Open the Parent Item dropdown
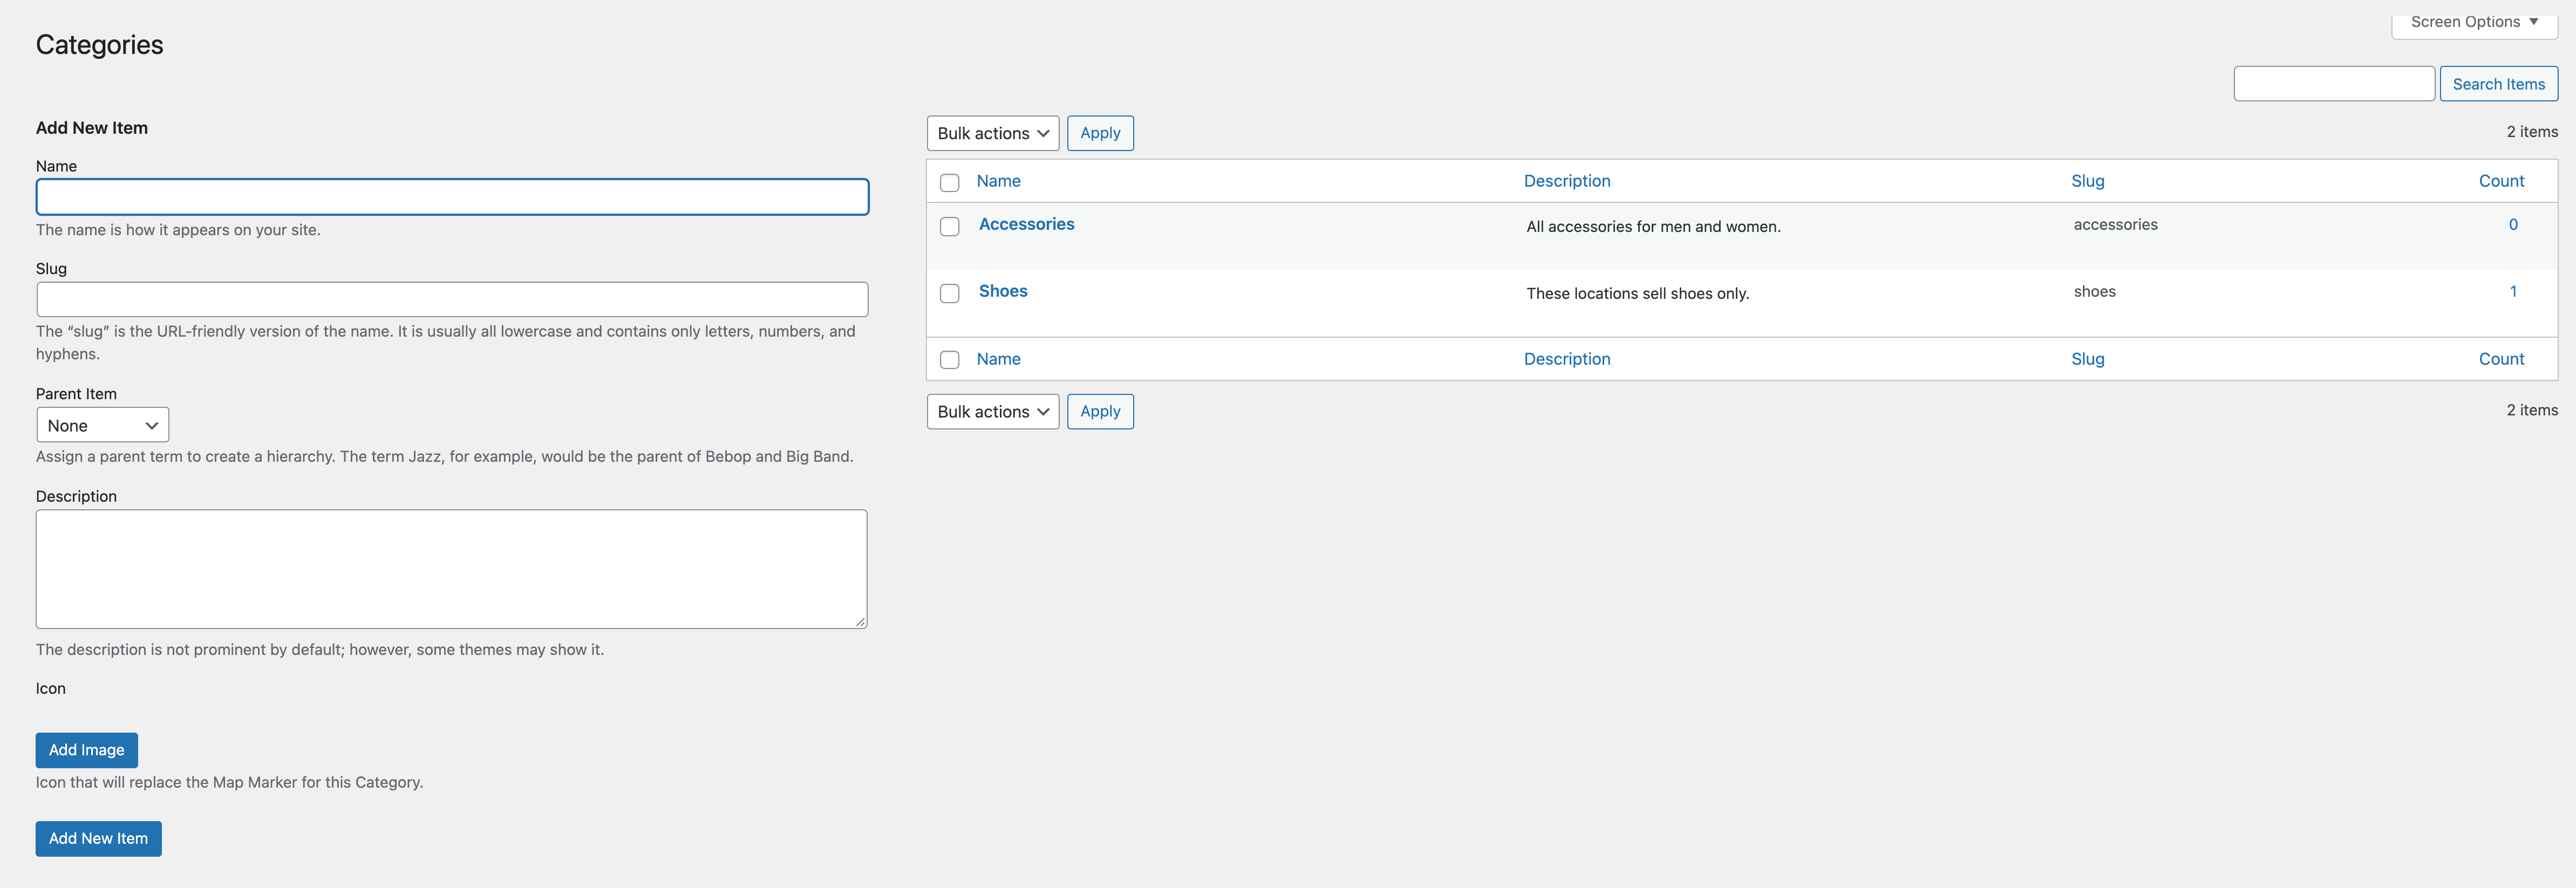This screenshot has height=888, width=2576. coord(102,425)
